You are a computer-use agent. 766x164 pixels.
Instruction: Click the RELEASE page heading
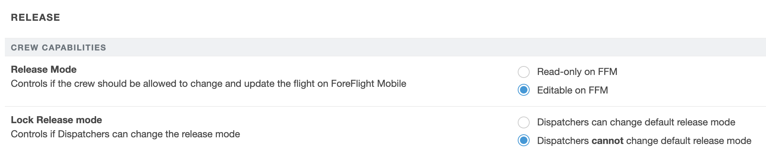35,17
